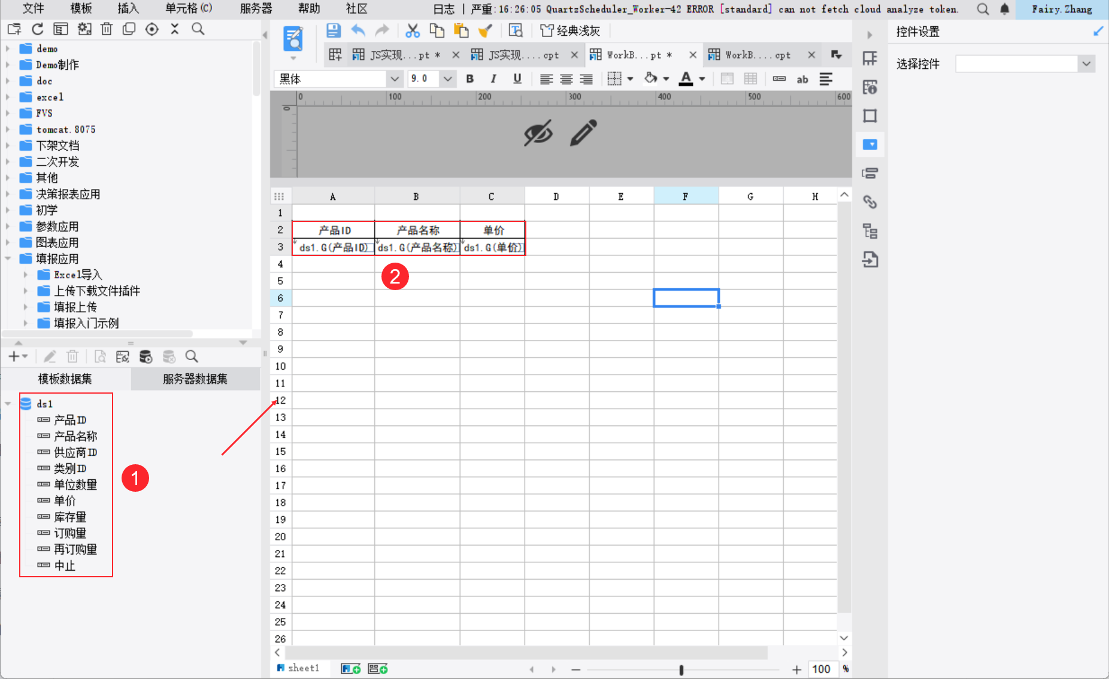
Task: Open the hyperlink settings panel icon
Action: point(870,202)
